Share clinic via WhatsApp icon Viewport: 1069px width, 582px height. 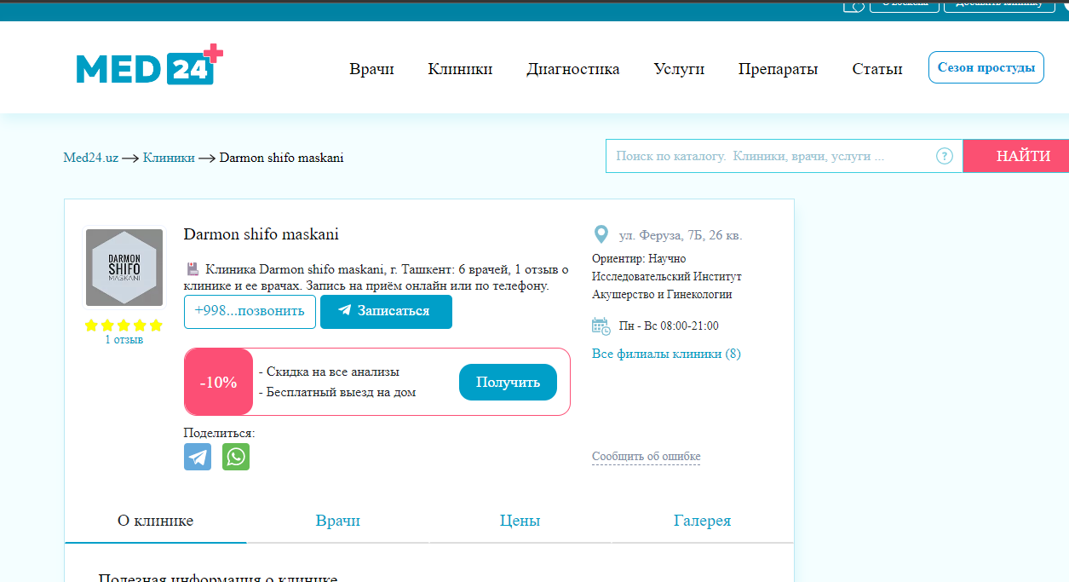tap(236, 457)
